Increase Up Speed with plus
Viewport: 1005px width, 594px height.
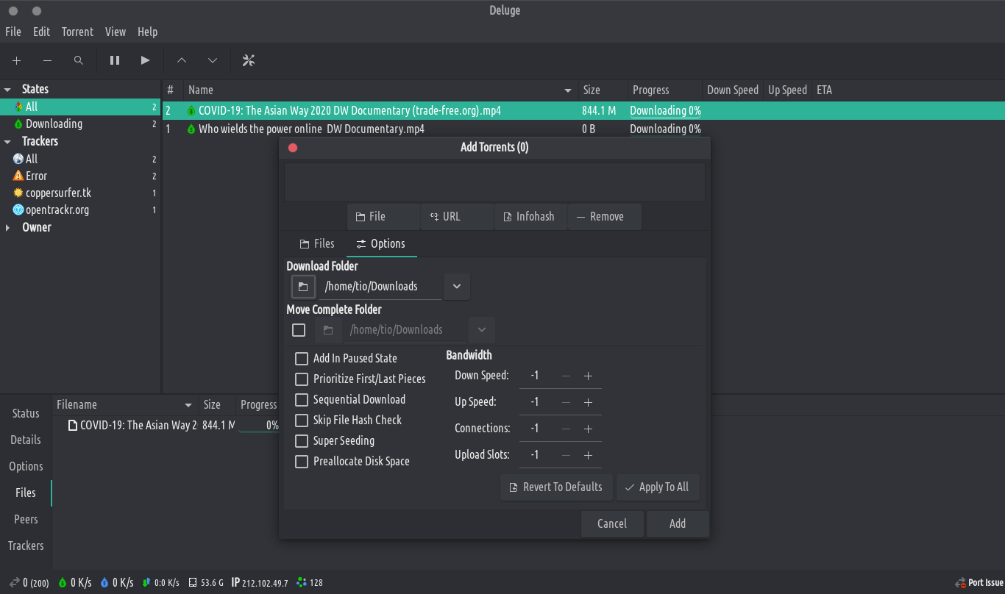[x=588, y=402]
